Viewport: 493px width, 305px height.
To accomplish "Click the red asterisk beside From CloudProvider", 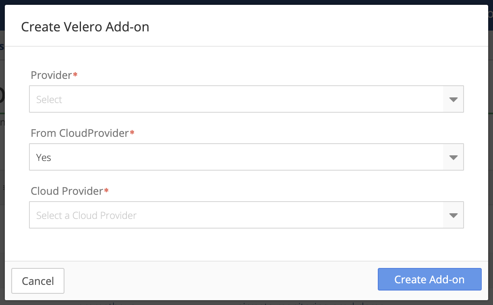I will click(132, 132).
